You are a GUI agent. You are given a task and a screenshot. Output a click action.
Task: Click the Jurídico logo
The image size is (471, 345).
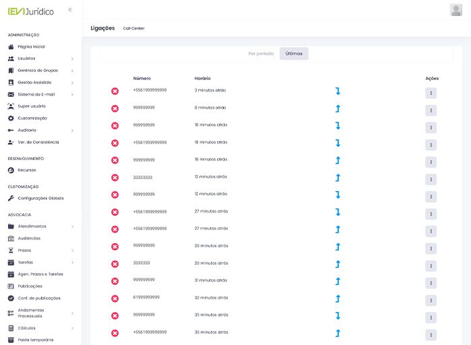click(30, 11)
